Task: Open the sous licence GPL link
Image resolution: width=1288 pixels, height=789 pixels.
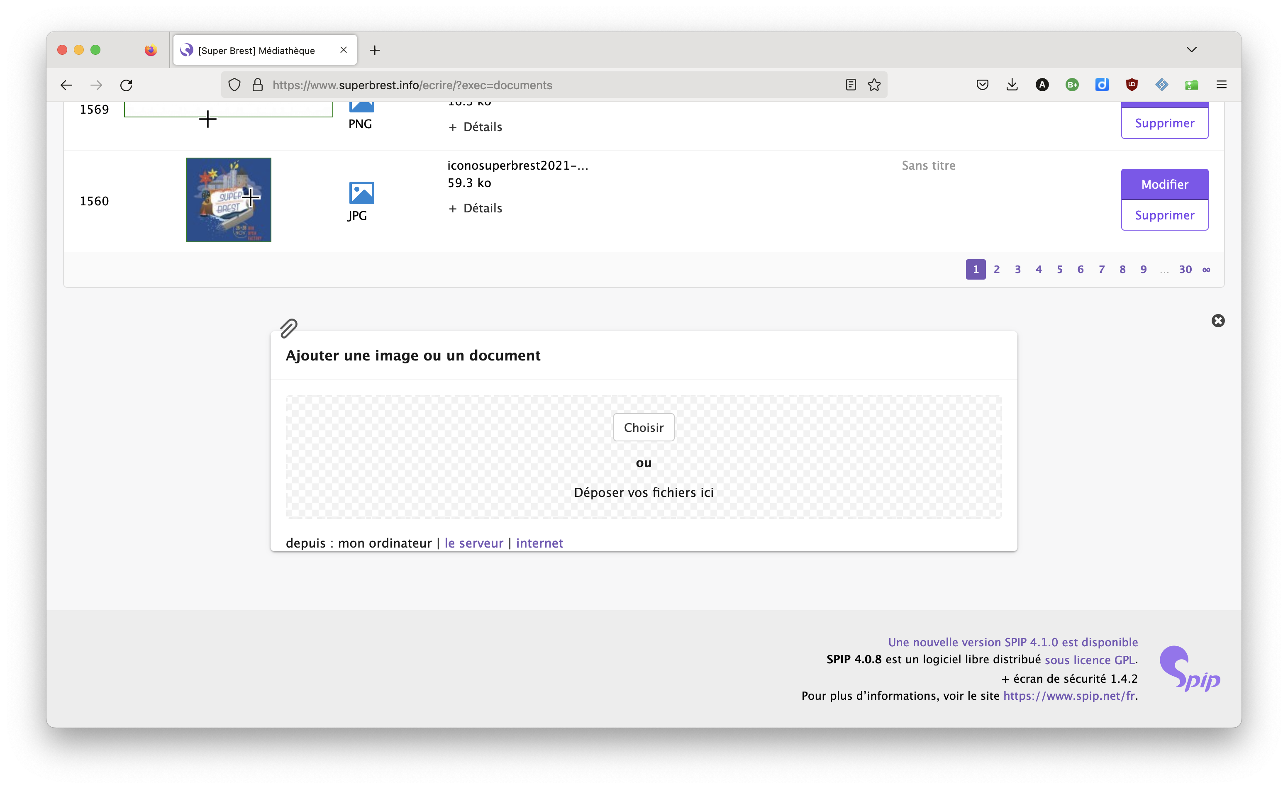Action: [x=1089, y=660]
